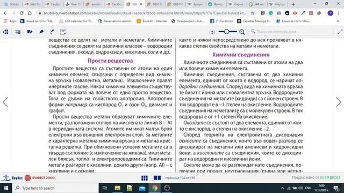The height and width of the screenshot is (193, 344).
Task: Open a new browser tab
Action: pos(293,4)
